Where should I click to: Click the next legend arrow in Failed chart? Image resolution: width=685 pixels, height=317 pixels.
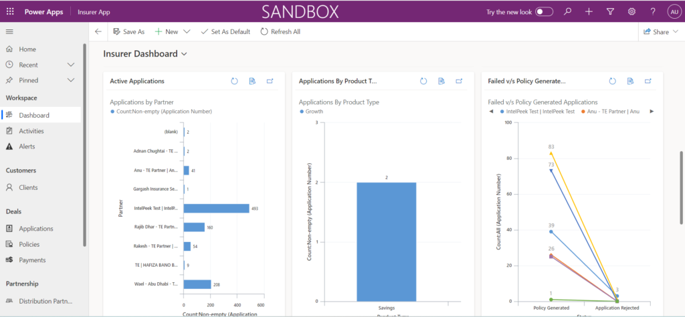(x=652, y=112)
